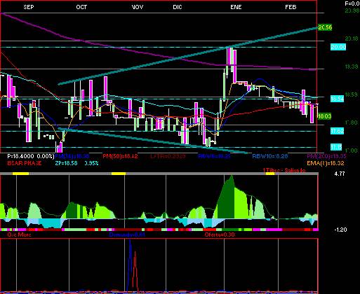Click the 0.95% percentage value

click(91, 163)
